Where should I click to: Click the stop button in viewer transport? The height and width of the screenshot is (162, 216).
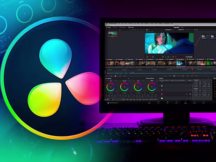pos(168,57)
